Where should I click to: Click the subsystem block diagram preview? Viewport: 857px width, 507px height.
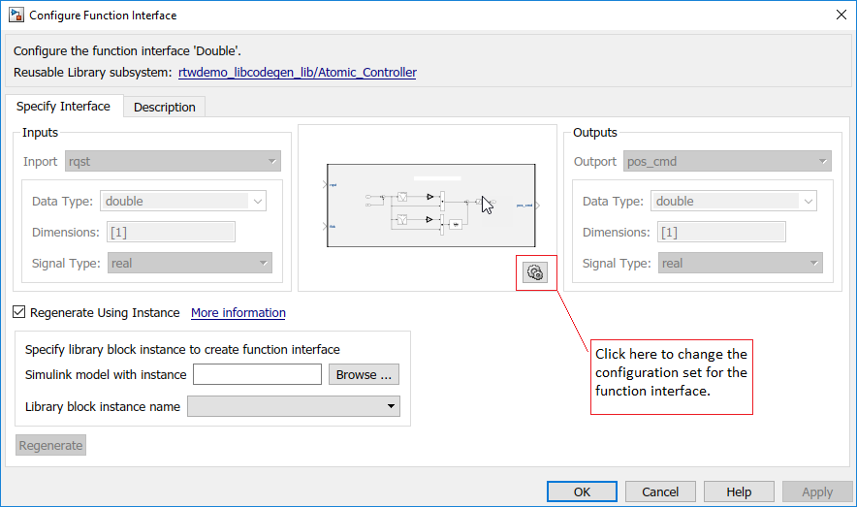430,206
